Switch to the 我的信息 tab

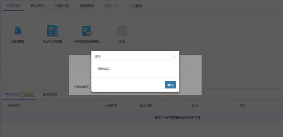coord(37,6)
